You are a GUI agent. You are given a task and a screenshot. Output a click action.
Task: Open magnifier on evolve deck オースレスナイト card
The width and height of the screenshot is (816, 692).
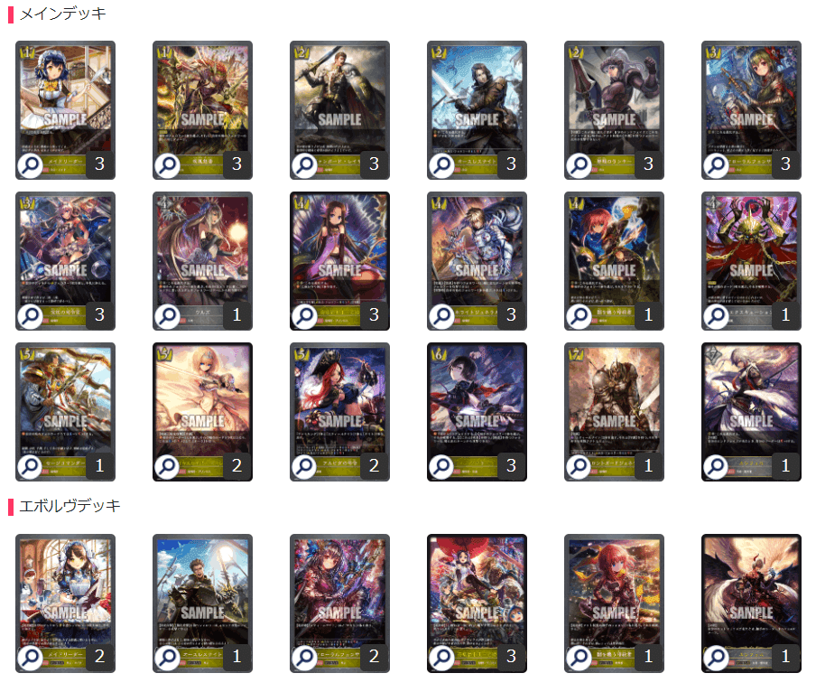[x=168, y=658]
